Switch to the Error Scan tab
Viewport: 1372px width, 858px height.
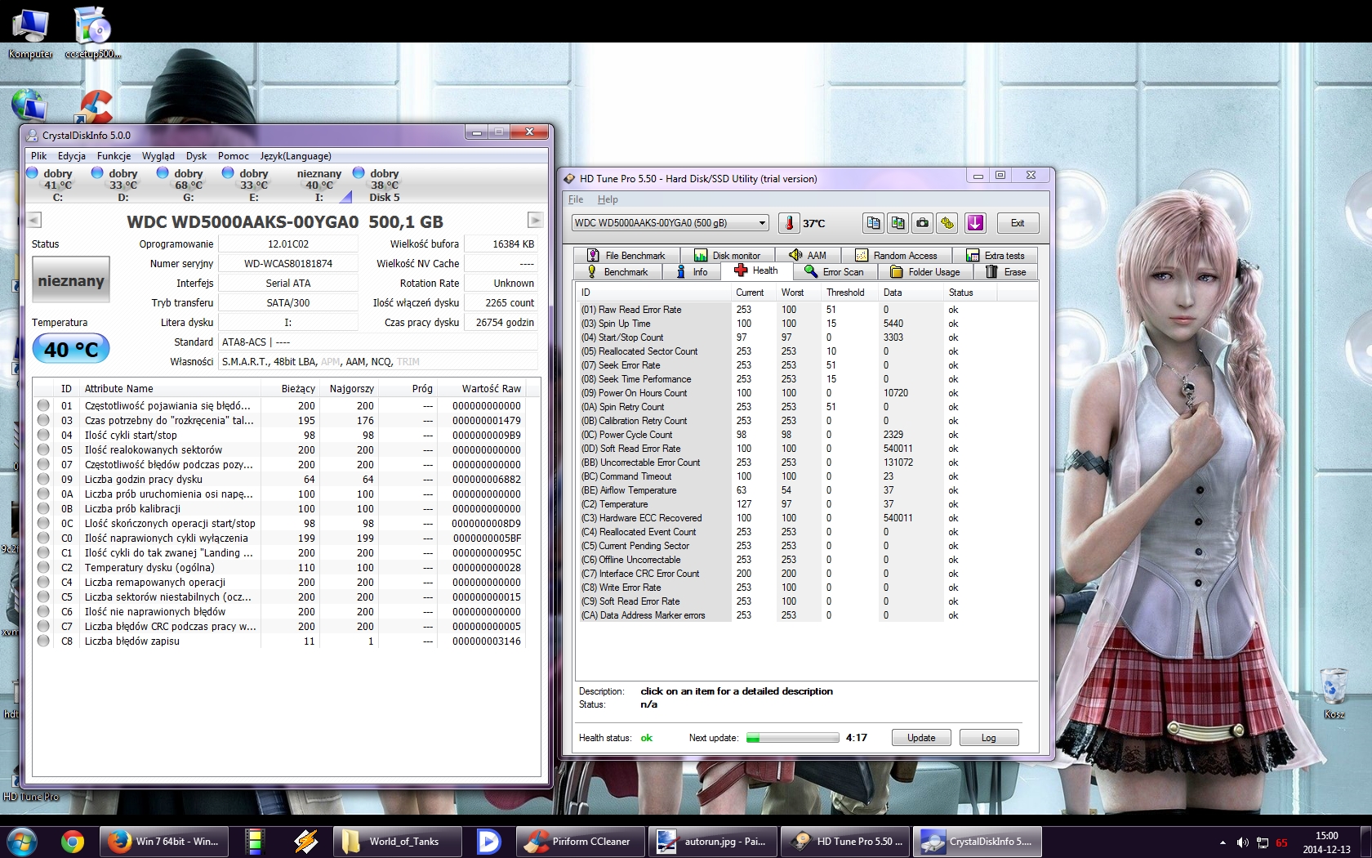tap(834, 272)
